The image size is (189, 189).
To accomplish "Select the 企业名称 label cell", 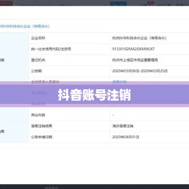I will [38, 38].
